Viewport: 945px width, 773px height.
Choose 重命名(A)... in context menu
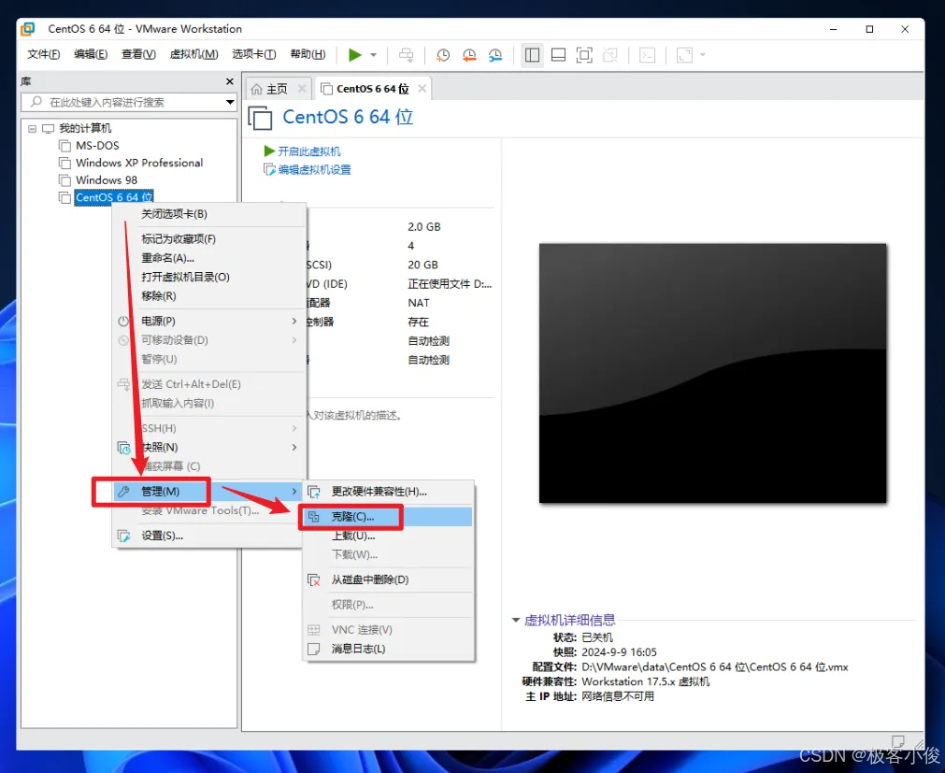pyautogui.click(x=209, y=258)
